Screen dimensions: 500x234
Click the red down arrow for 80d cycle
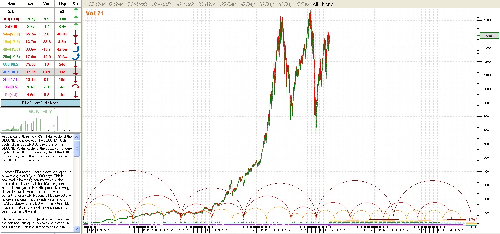click(76, 64)
